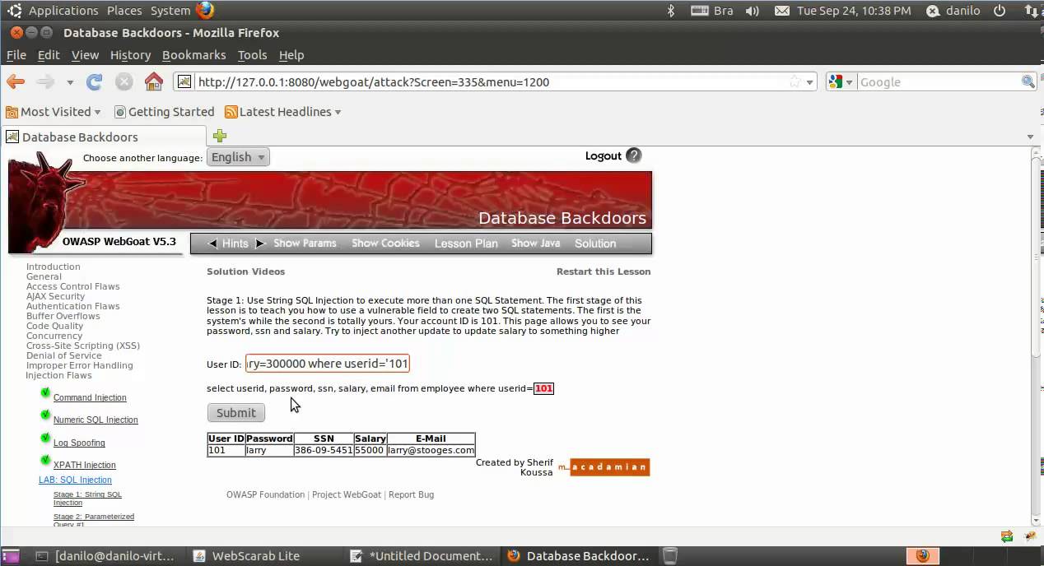Image resolution: width=1044 pixels, height=566 pixels.
Task: Open the LAB: SQL Injection link
Action: [x=75, y=480]
